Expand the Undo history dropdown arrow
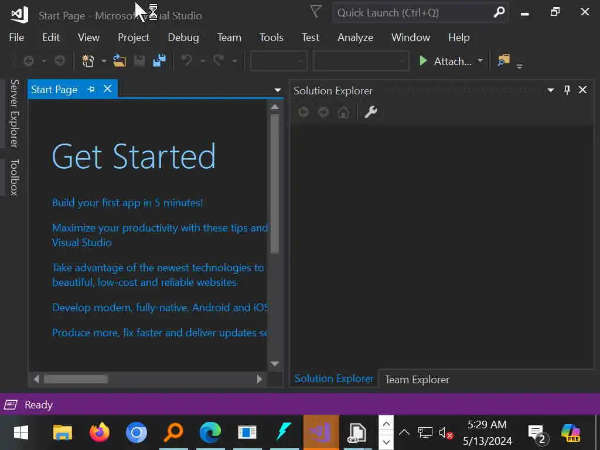 coord(203,61)
